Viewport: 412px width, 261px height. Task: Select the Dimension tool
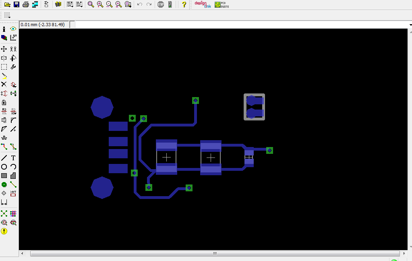coord(4,202)
